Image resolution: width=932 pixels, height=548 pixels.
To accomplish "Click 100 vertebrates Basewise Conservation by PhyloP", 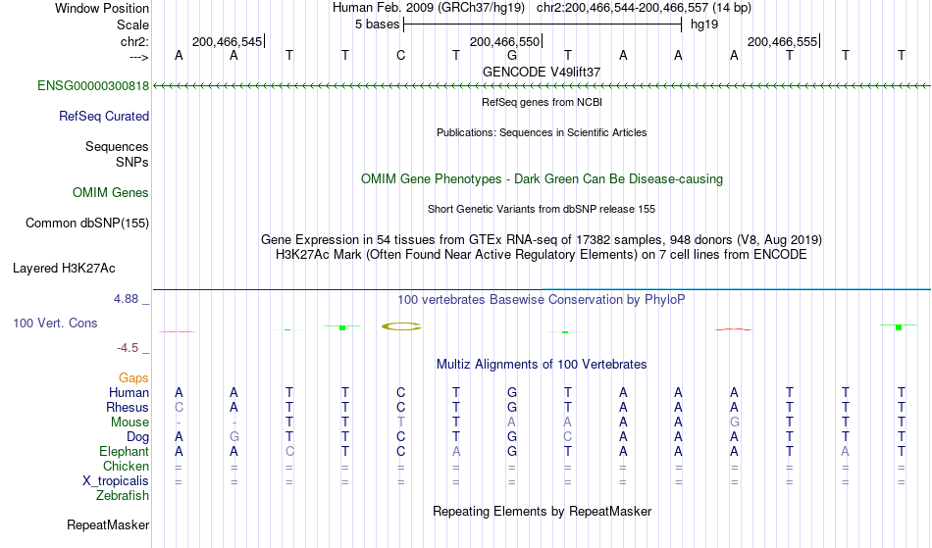I will [542, 299].
